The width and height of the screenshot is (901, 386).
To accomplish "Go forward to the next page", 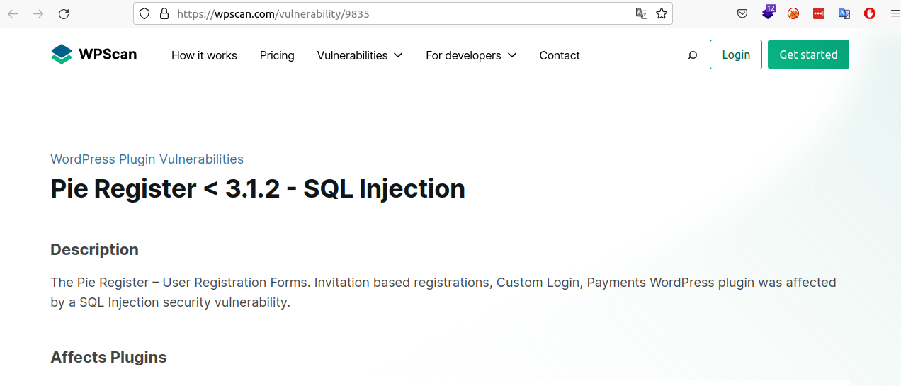I will pyautogui.click(x=38, y=13).
